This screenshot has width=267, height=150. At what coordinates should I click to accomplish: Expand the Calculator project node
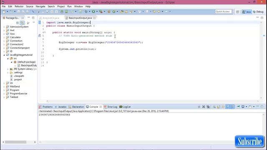(4, 37)
